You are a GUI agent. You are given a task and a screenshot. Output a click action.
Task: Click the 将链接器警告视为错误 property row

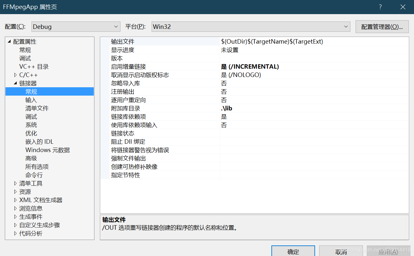pos(254,150)
